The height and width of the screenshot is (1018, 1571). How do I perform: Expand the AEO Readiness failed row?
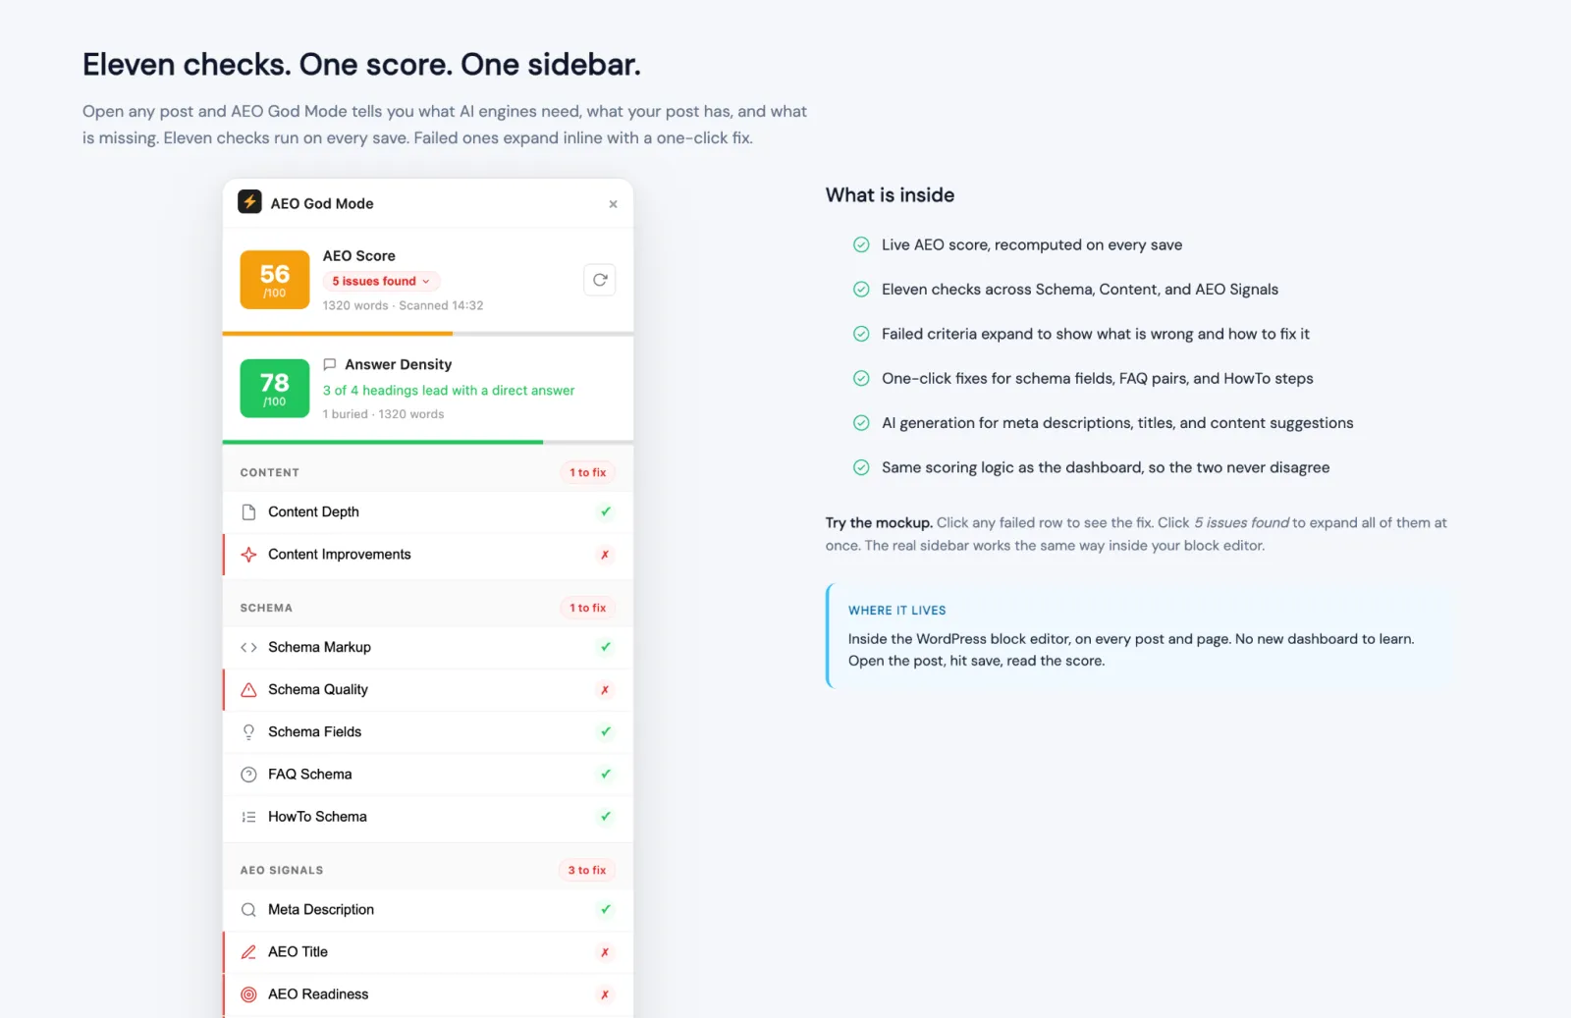pos(428,993)
